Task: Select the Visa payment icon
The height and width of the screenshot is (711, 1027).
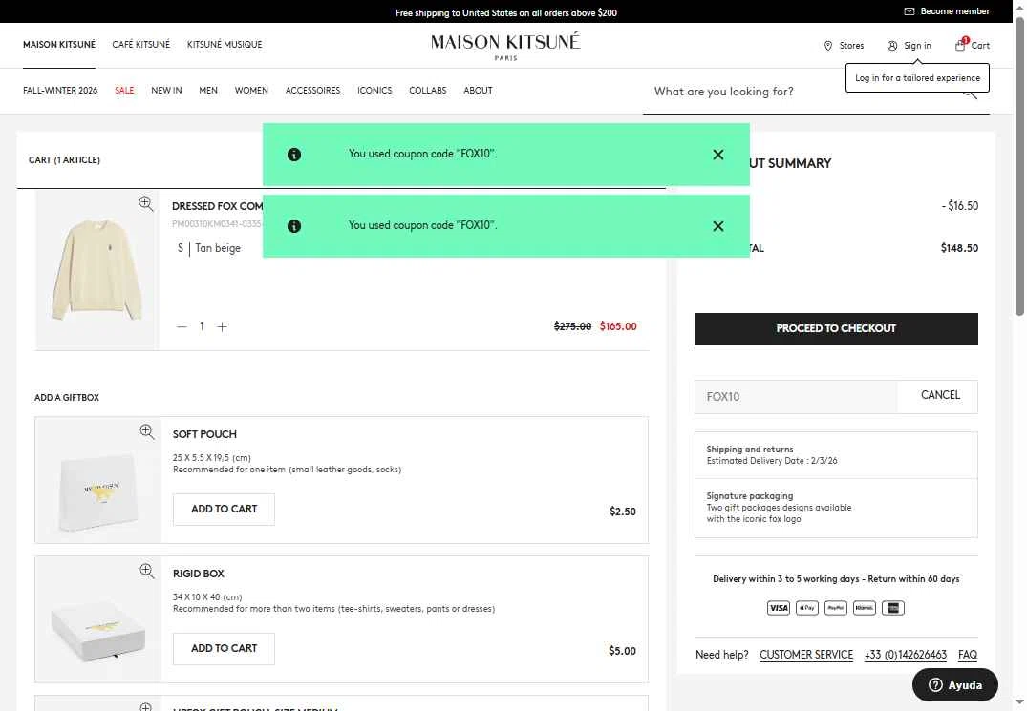Action: pos(778,608)
